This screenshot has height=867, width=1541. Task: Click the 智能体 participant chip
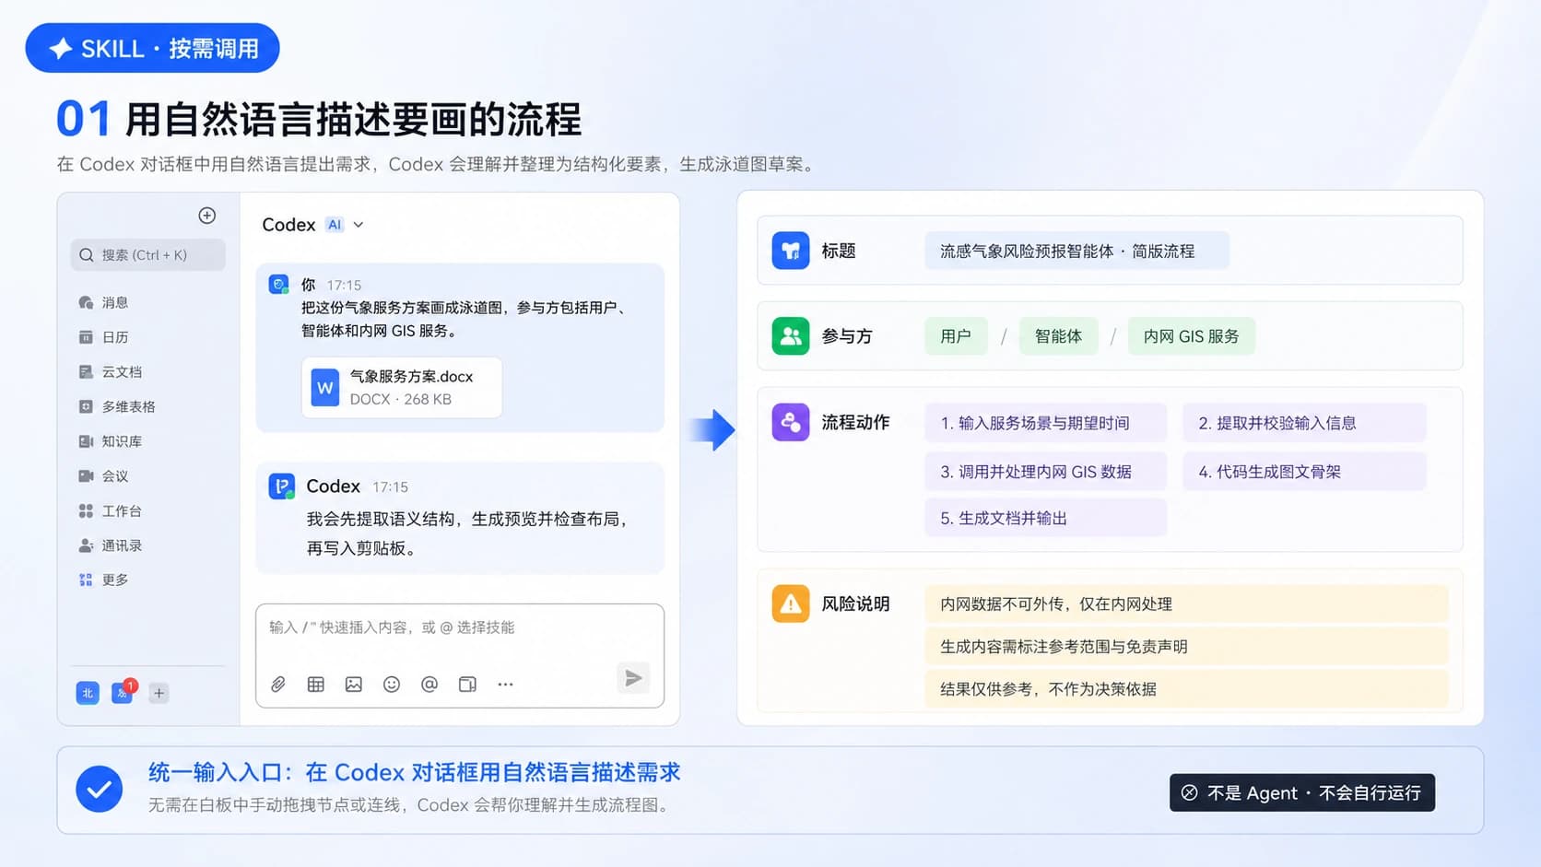(x=1058, y=336)
